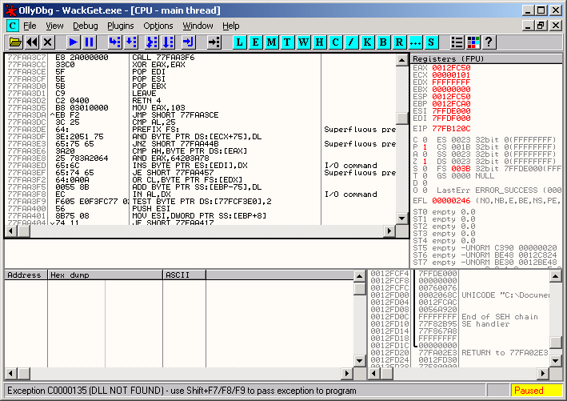Open debugging options list icon
Viewport: 567px width, 401px height.
(457, 42)
